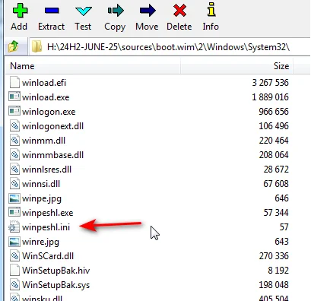The width and height of the screenshot is (311, 301).
Task: Select winmm.dll in the list
Action: click(x=43, y=141)
